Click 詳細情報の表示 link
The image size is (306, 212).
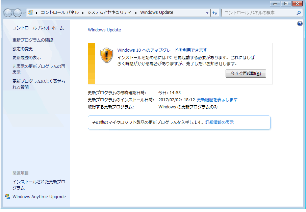click(x=220, y=122)
